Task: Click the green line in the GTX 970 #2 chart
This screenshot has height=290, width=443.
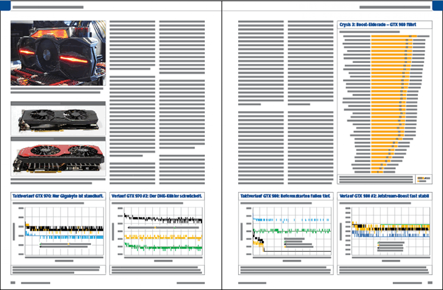Action: (163, 247)
